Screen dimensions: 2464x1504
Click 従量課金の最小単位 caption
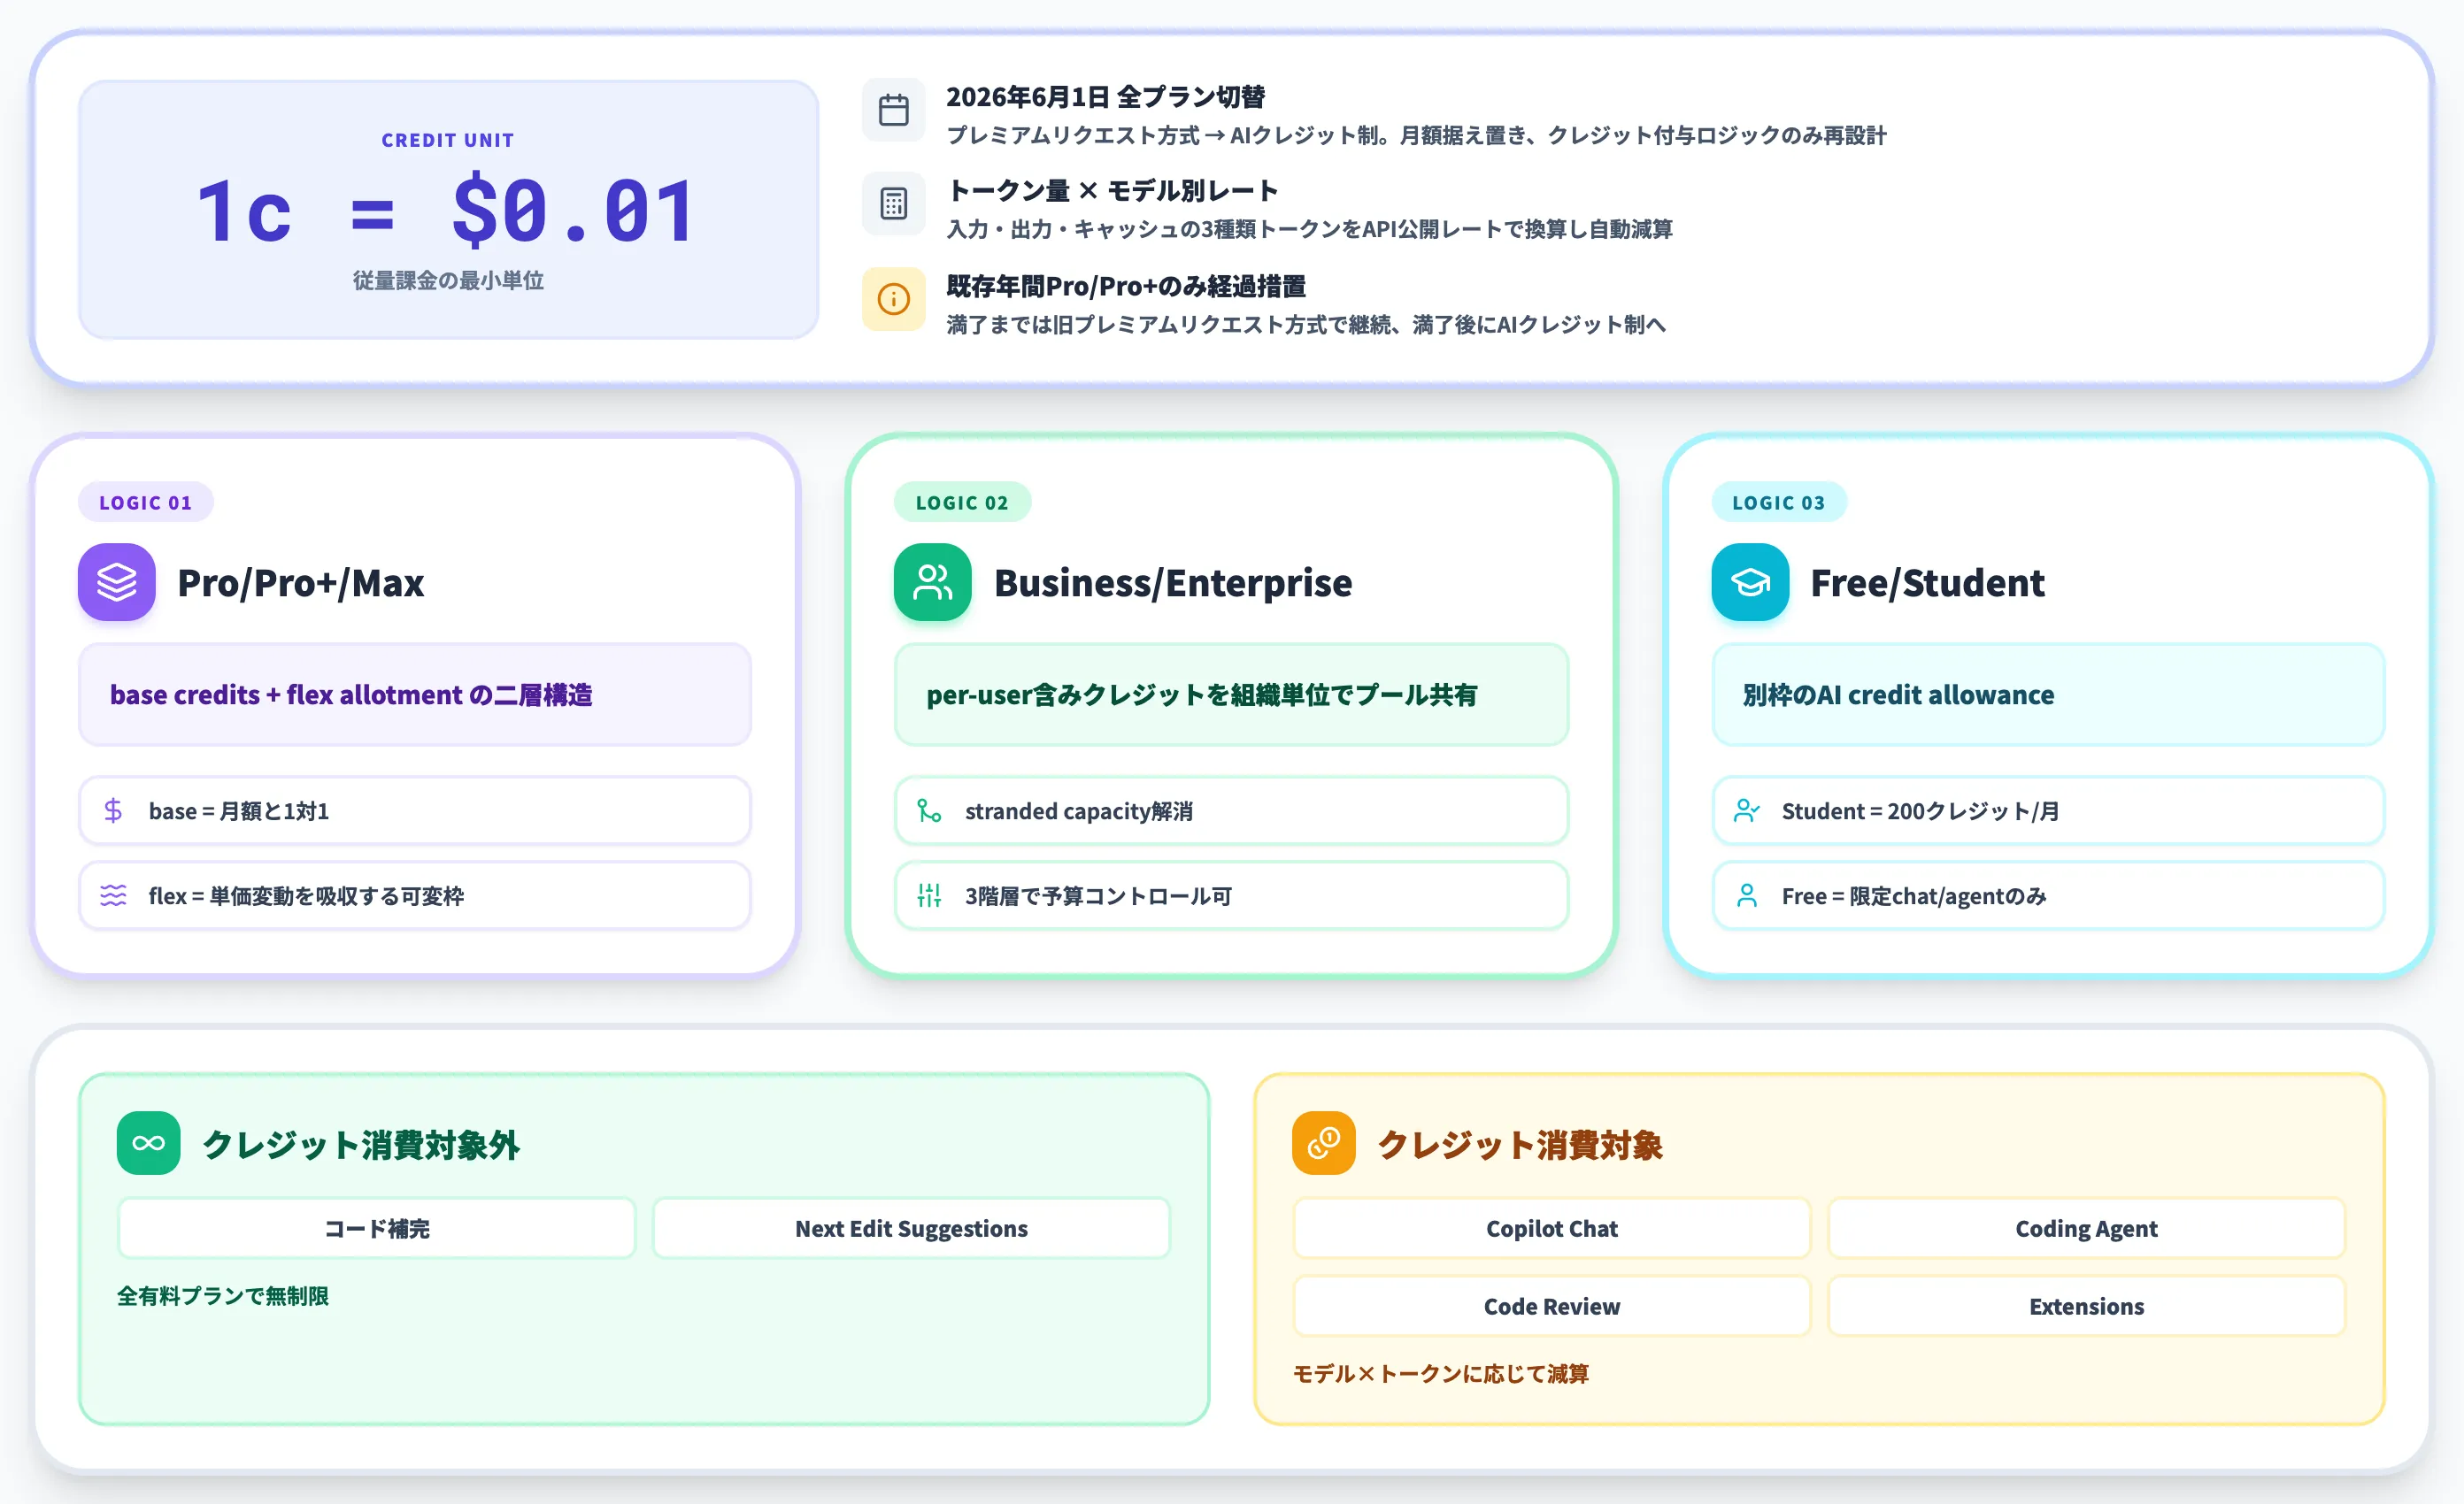coord(448,280)
